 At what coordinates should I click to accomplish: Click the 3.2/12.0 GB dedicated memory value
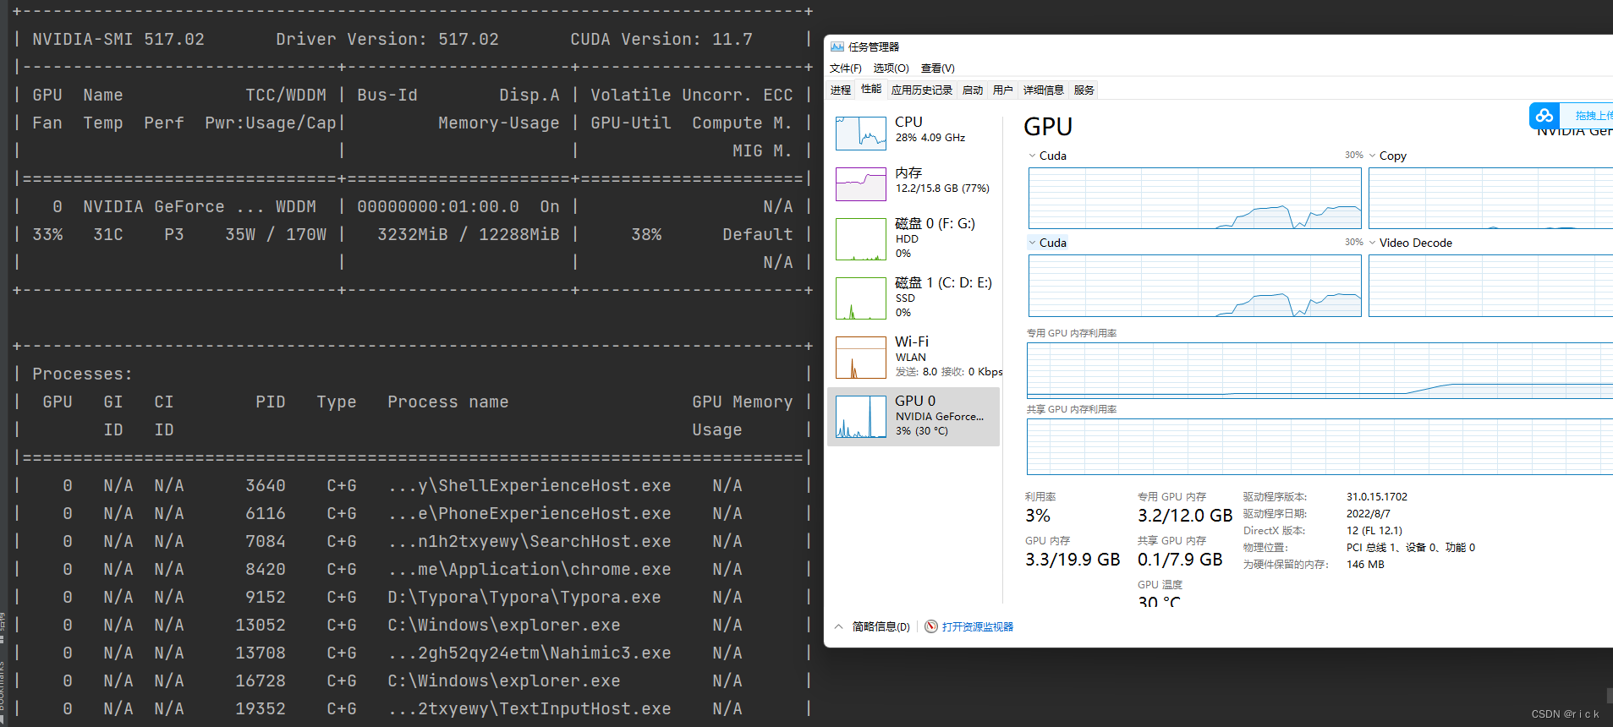coord(1185,516)
